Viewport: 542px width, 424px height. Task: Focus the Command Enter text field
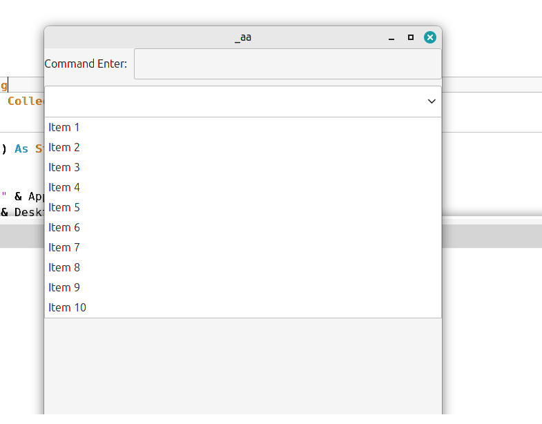pyautogui.click(x=287, y=64)
